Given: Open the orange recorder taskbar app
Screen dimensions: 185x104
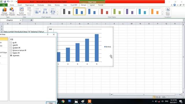Looking at the screenshot, I should [x=89, y=101].
